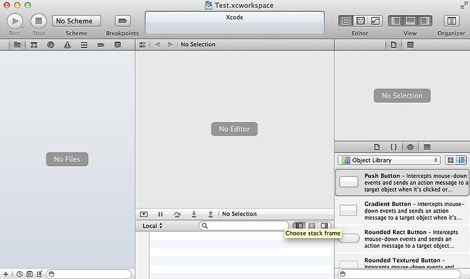This screenshot has height=279, width=470.
Task: Toggle the Navigator pane view button
Action: pos(396,21)
